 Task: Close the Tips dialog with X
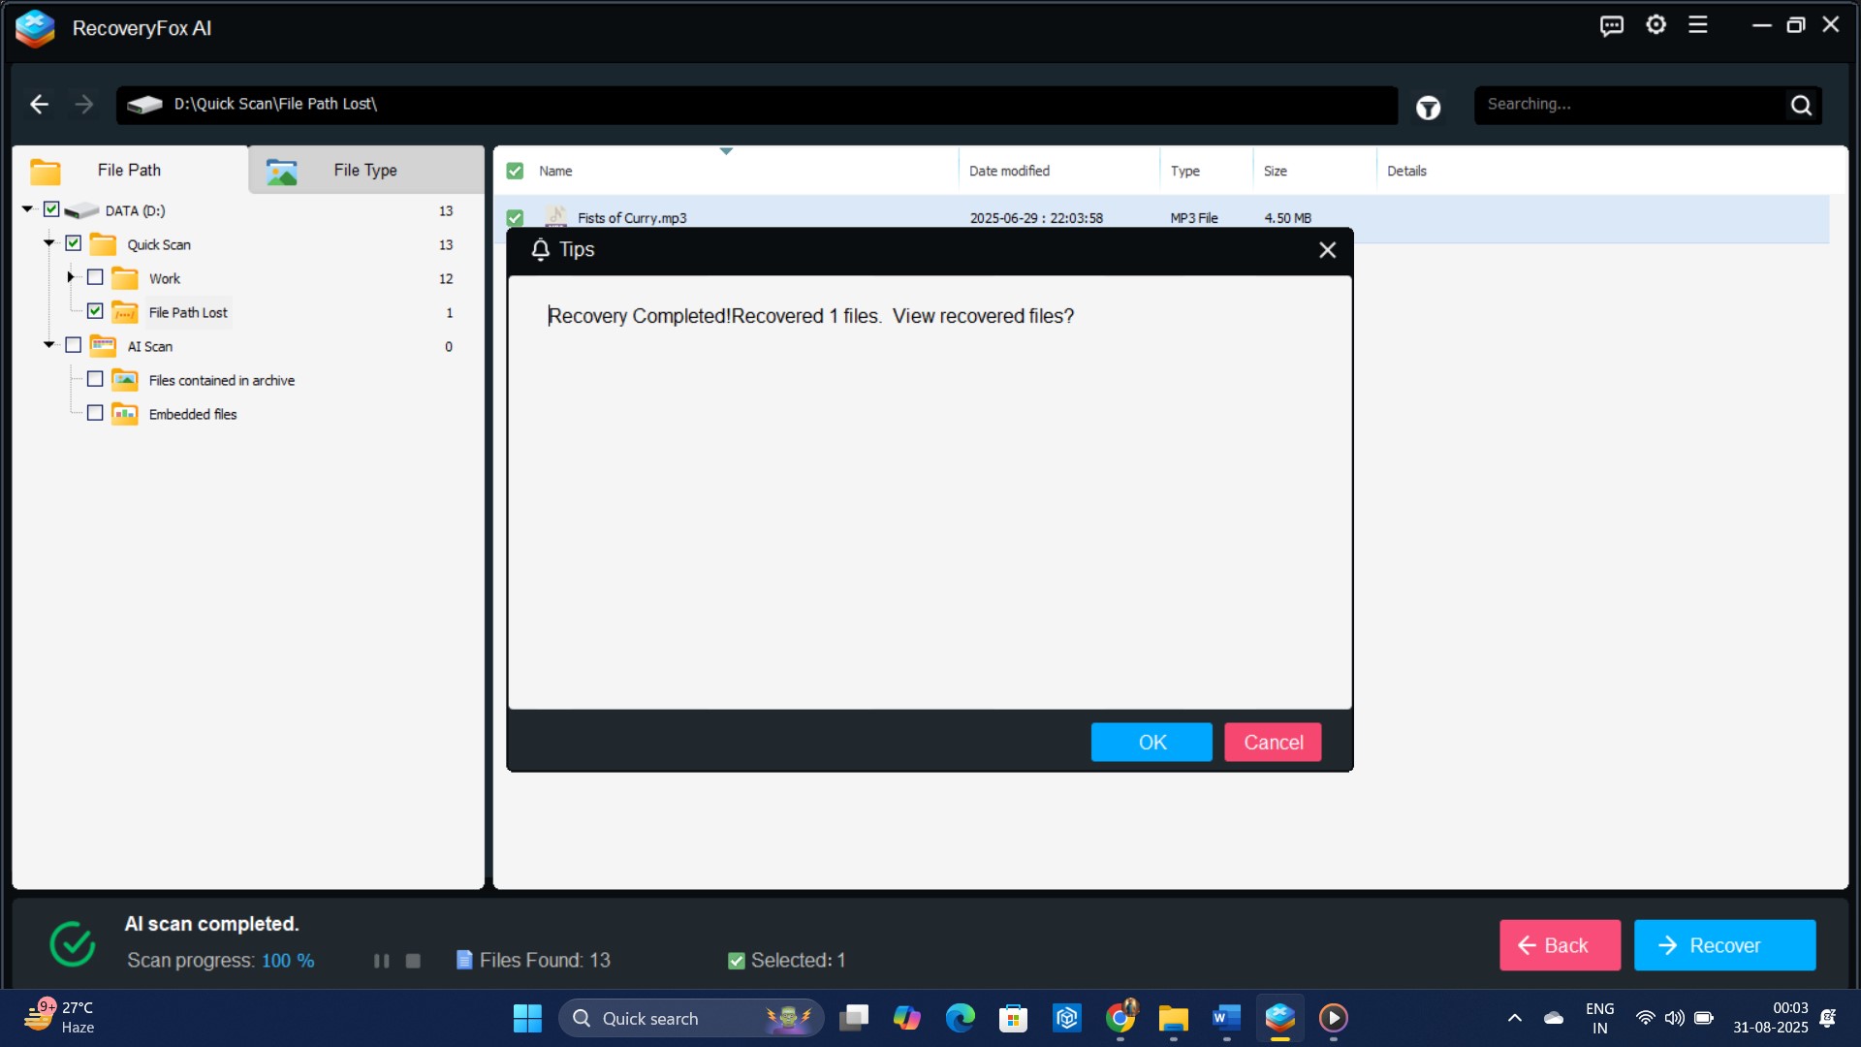click(x=1327, y=250)
